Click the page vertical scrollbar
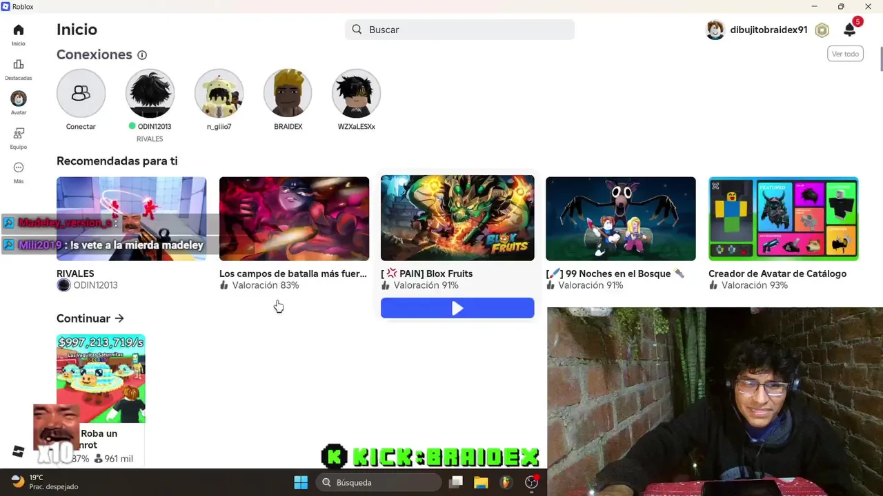This screenshot has height=496, width=883. point(881,59)
